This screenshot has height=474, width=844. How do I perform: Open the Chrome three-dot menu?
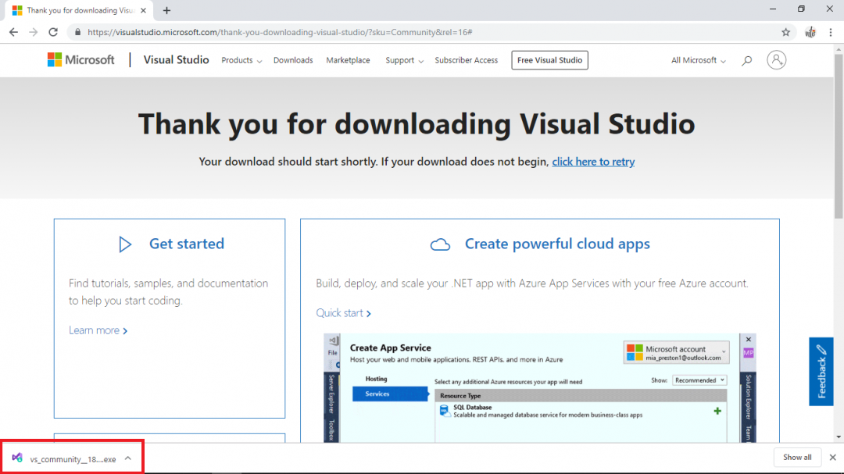[x=831, y=32]
